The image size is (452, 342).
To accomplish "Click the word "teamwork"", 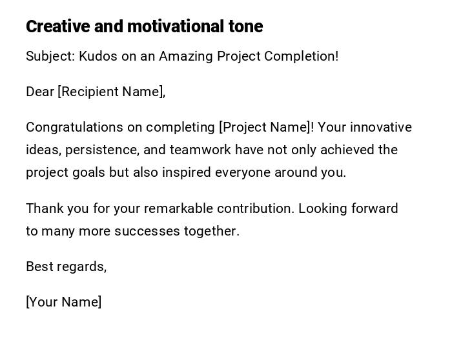I will click(201, 150).
